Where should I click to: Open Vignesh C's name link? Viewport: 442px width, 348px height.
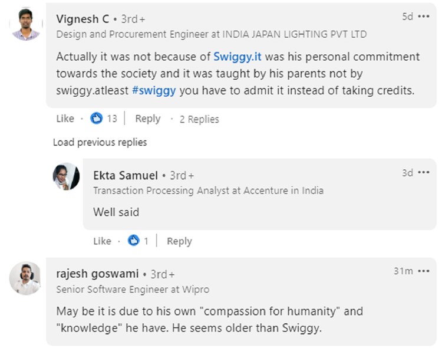[x=83, y=19]
